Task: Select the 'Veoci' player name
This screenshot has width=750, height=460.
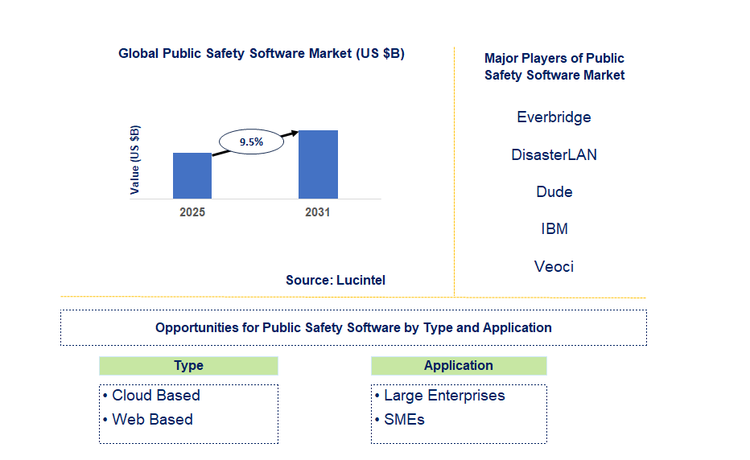Action: 554,266
